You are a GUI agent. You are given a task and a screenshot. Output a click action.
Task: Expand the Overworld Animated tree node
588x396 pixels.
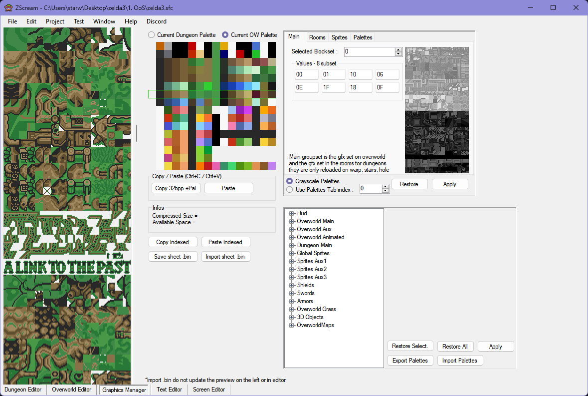point(291,237)
